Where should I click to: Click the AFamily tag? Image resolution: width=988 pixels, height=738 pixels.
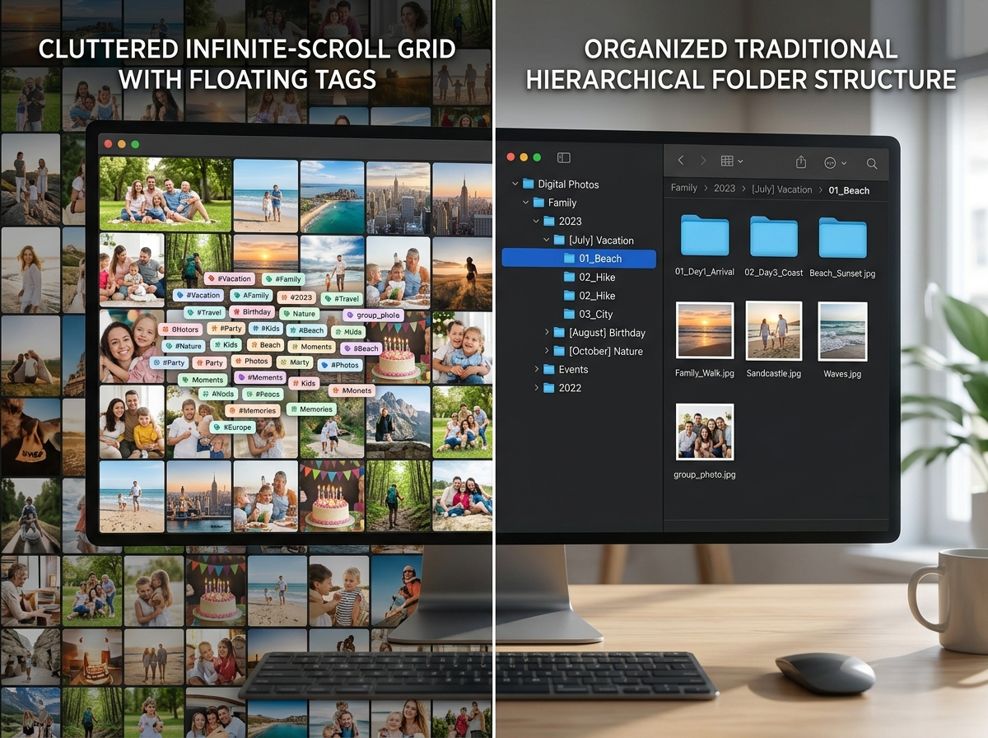pyautogui.click(x=251, y=296)
